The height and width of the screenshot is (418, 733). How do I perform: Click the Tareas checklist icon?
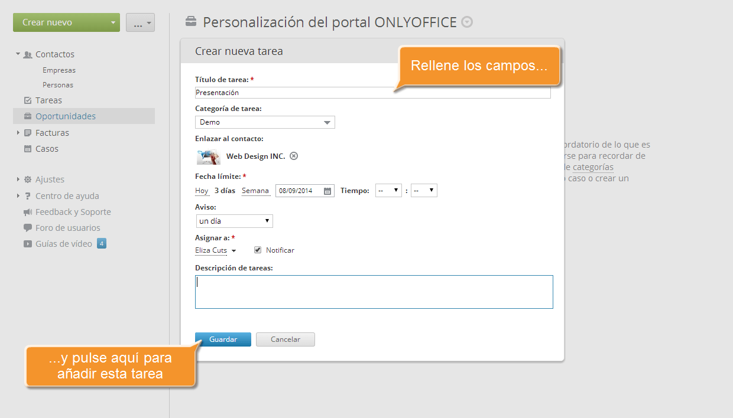[27, 100]
